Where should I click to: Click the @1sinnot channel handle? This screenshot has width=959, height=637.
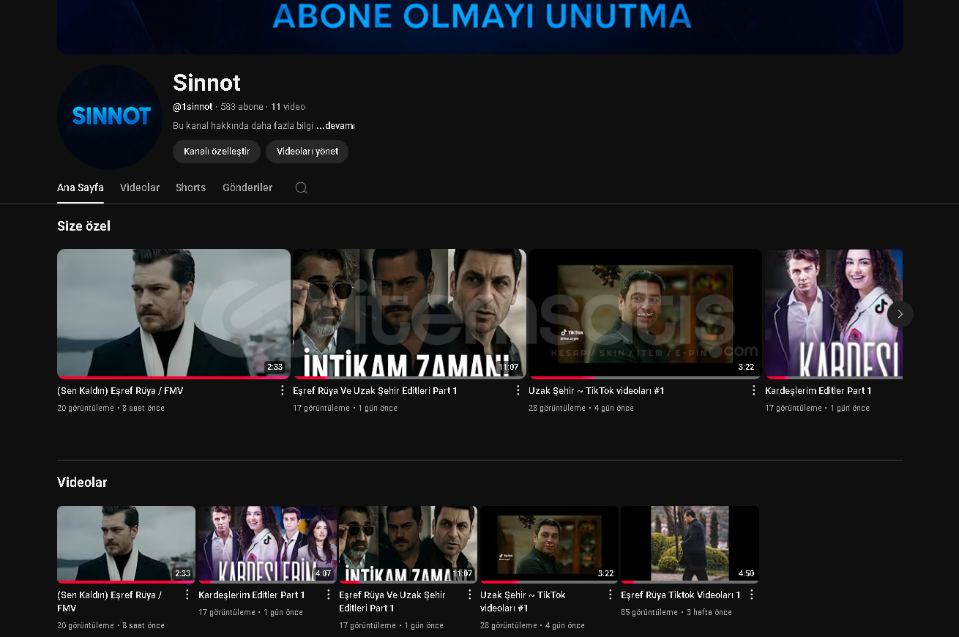click(x=193, y=107)
